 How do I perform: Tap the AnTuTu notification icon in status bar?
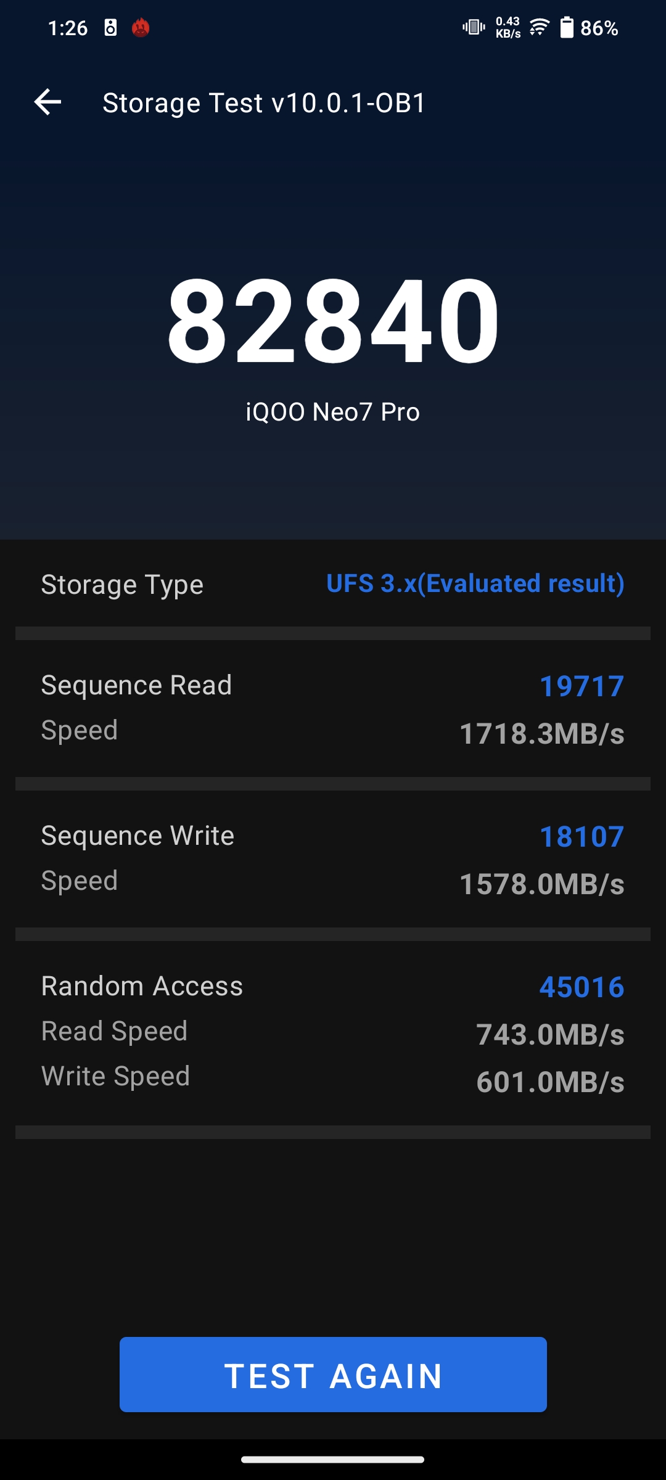[141, 28]
